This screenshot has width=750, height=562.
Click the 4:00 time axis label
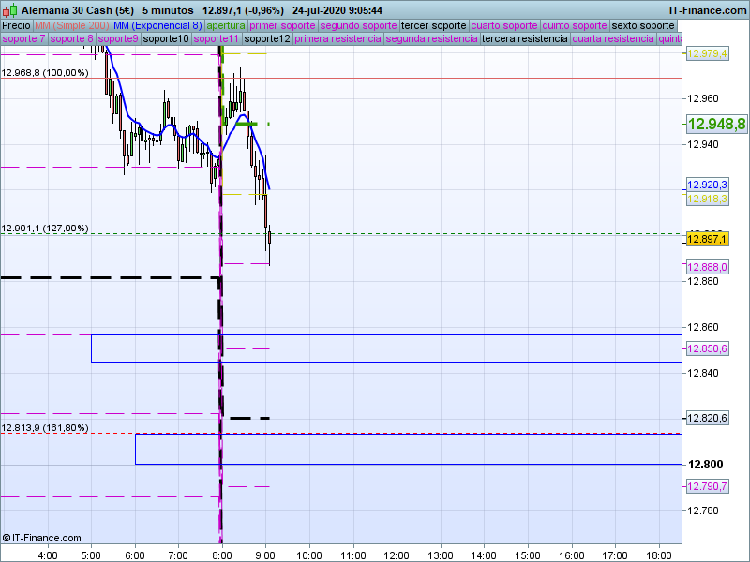pos(48,555)
